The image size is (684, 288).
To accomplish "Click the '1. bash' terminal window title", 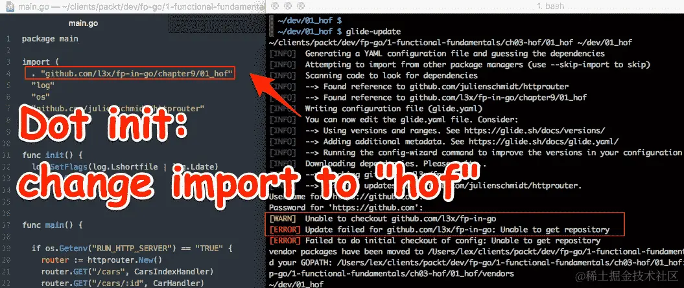I will [x=550, y=6].
